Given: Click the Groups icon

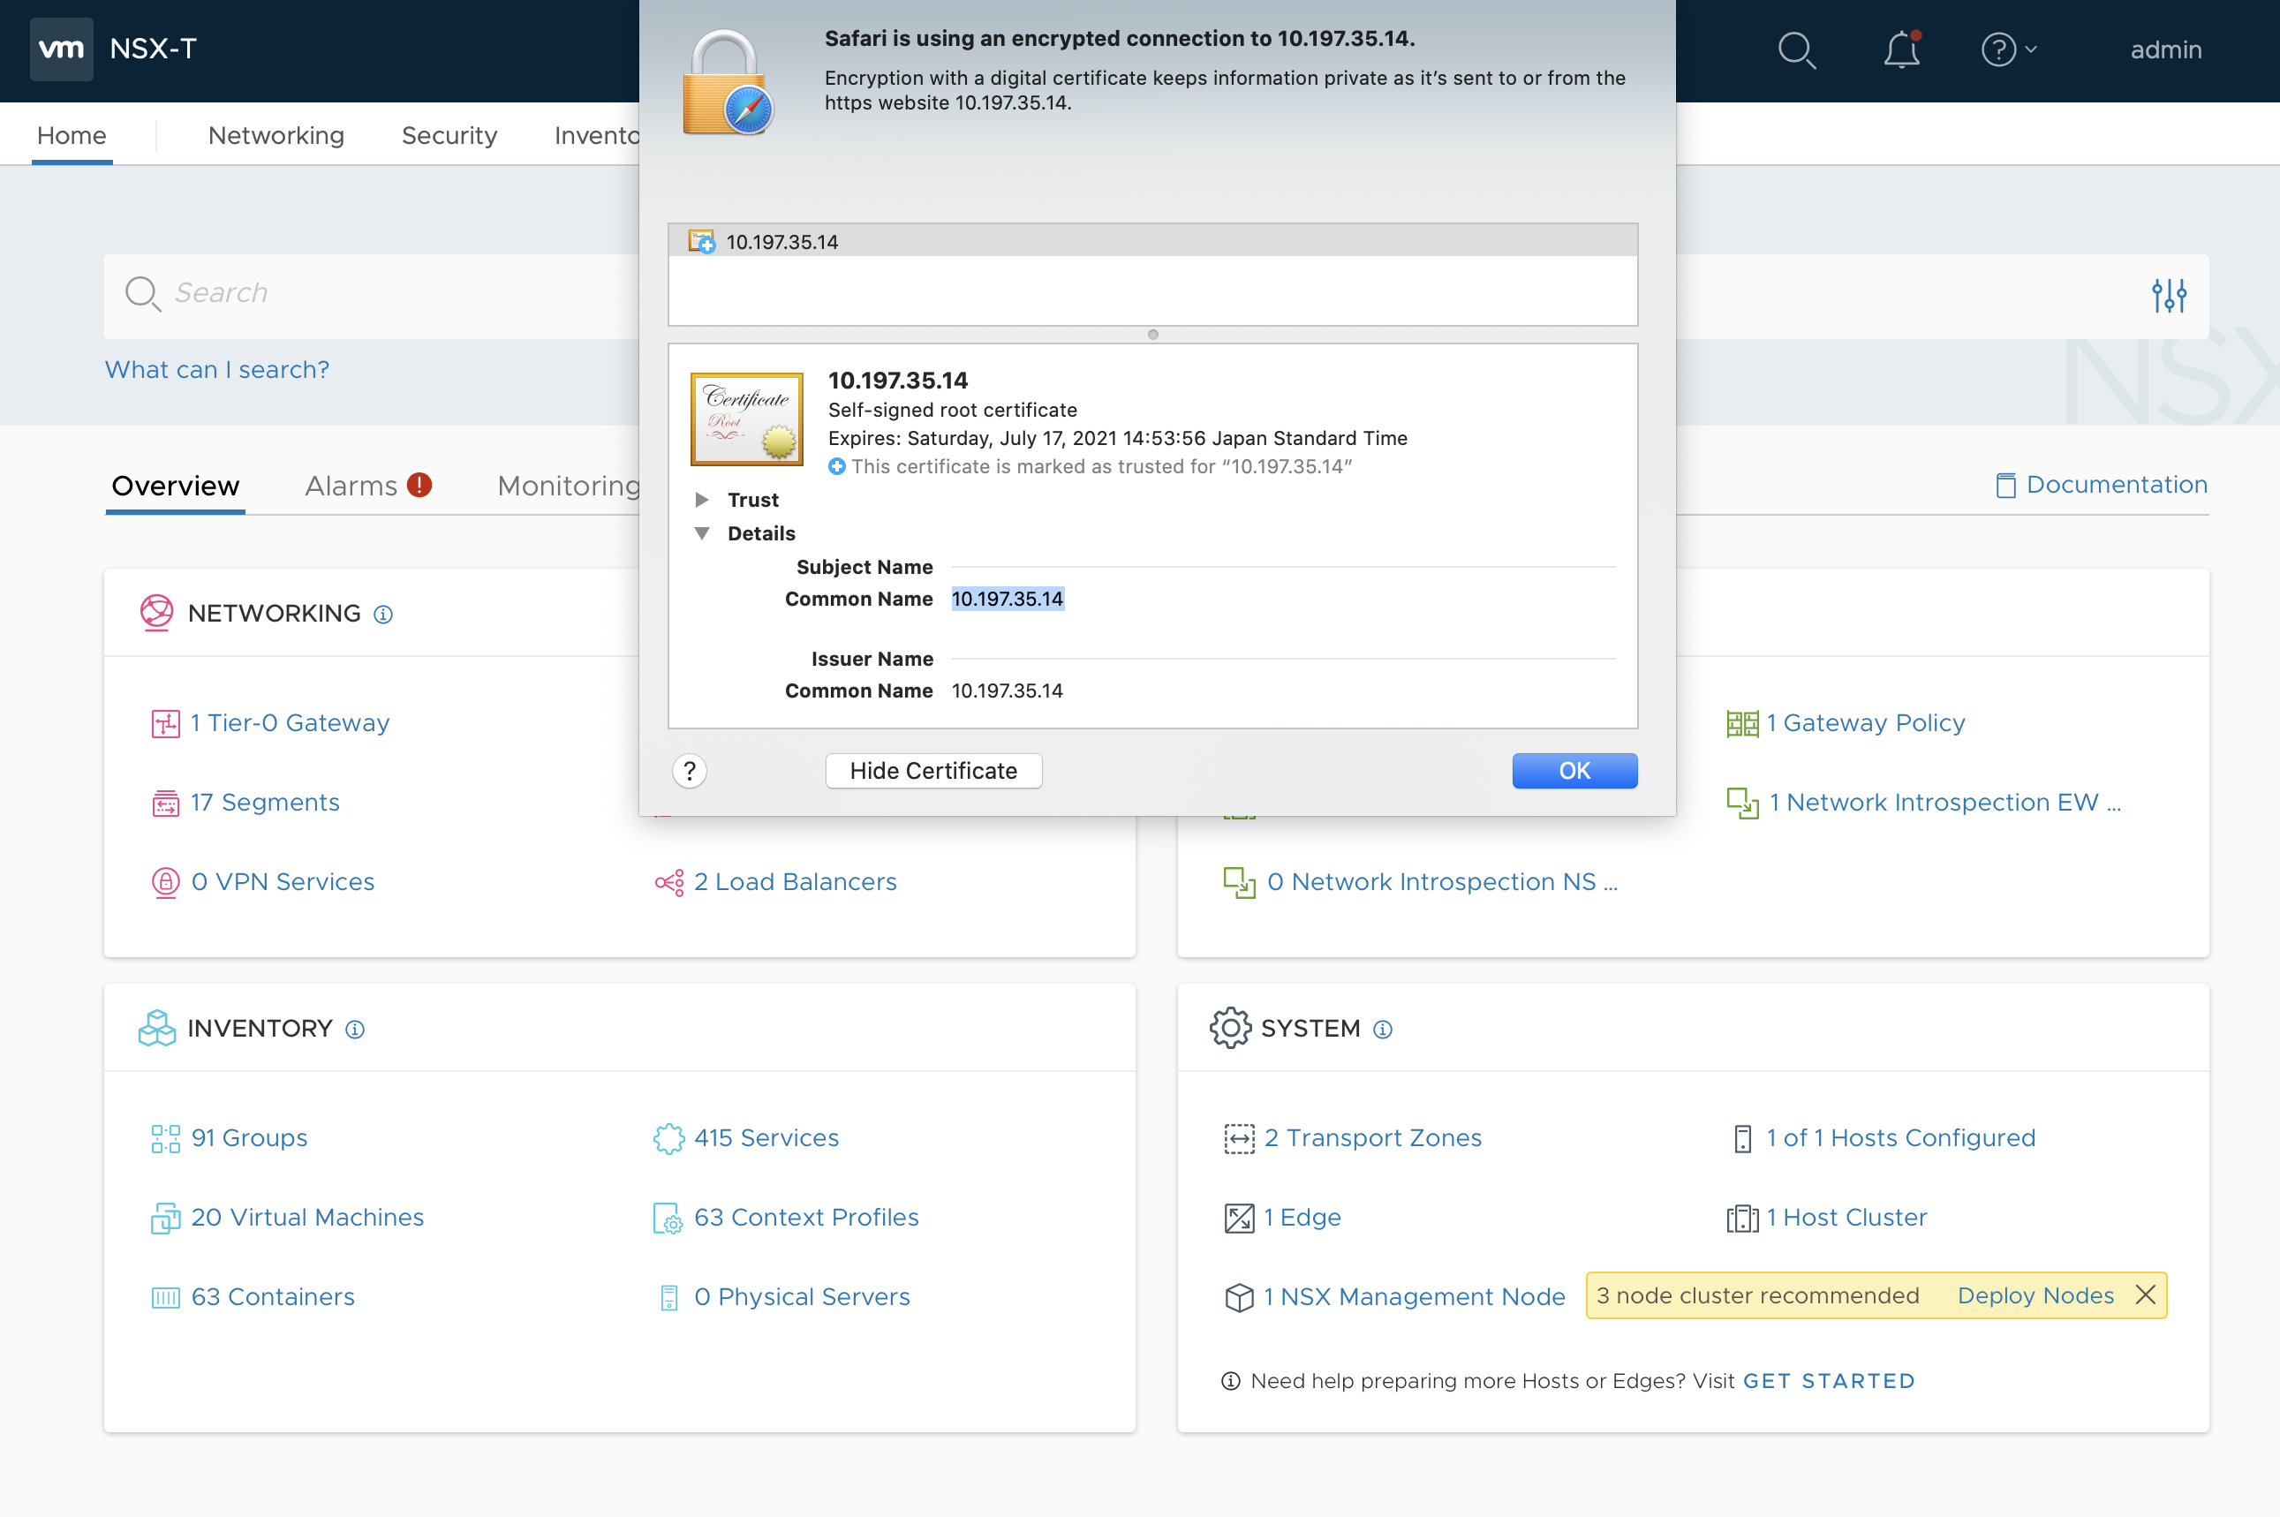Looking at the screenshot, I should (165, 1139).
